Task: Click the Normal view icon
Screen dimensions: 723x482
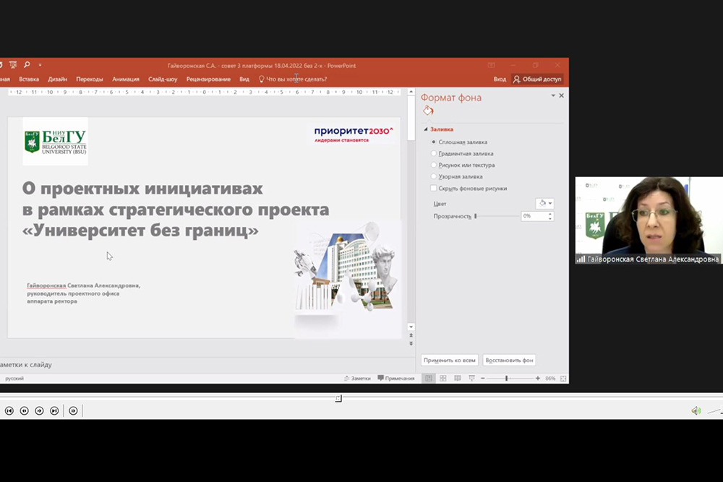Action: (x=429, y=378)
